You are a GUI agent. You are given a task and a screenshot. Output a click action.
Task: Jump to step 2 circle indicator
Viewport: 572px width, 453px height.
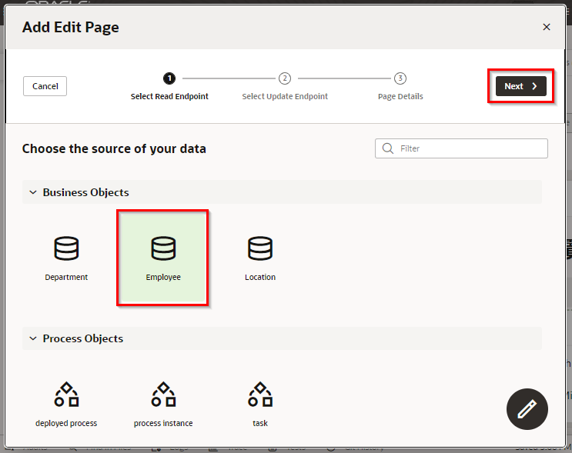tap(285, 78)
